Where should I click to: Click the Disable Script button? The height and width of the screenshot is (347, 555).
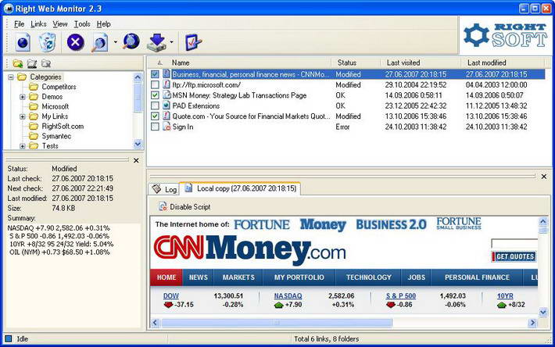[x=184, y=206]
